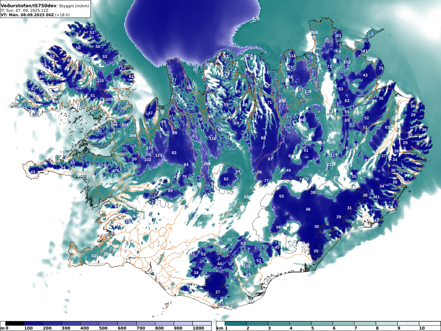This screenshot has width=441, height=331.
Task: Choose the km legend swatch between 7 and 8
Action: pyautogui.click(x=365, y=323)
